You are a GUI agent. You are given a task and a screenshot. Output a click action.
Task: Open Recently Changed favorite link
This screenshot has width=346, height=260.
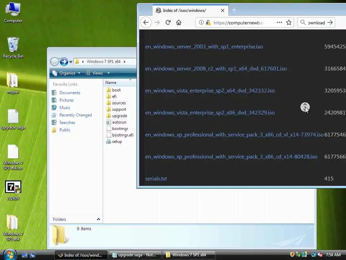(72, 115)
